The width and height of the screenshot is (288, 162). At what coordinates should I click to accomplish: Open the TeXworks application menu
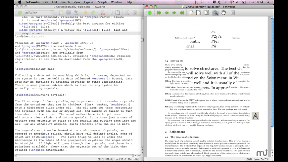[x=32, y=2]
